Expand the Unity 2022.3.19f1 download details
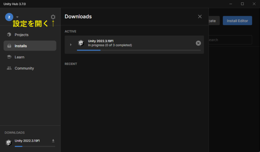The height and width of the screenshot is (152, 260). (71, 44)
